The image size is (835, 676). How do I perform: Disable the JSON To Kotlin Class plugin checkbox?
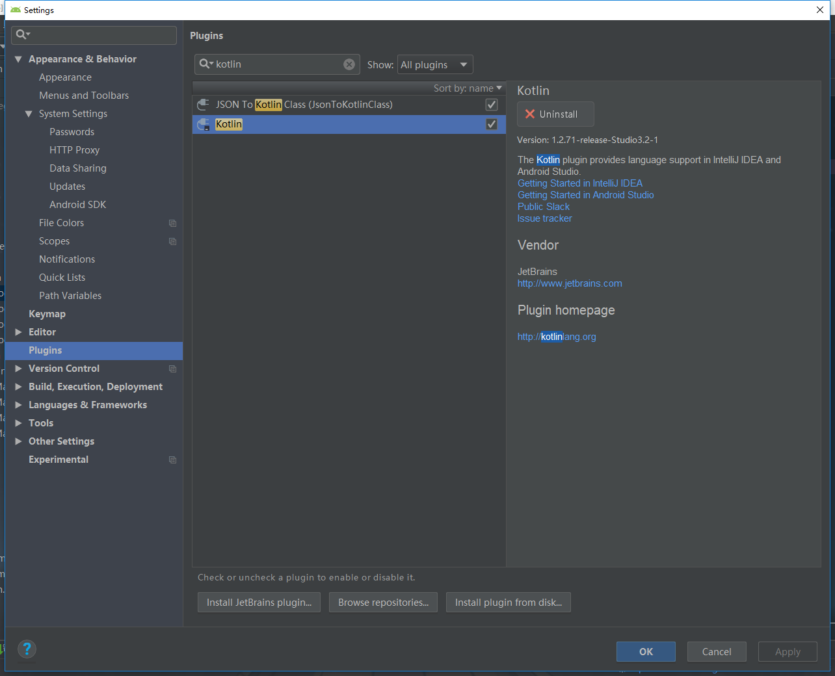pyautogui.click(x=492, y=105)
